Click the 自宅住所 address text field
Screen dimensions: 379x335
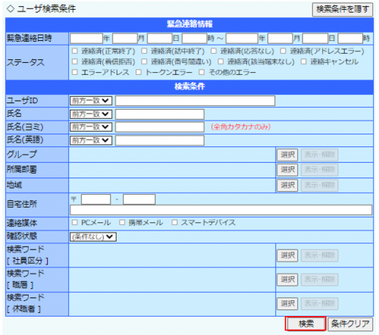tap(221, 210)
